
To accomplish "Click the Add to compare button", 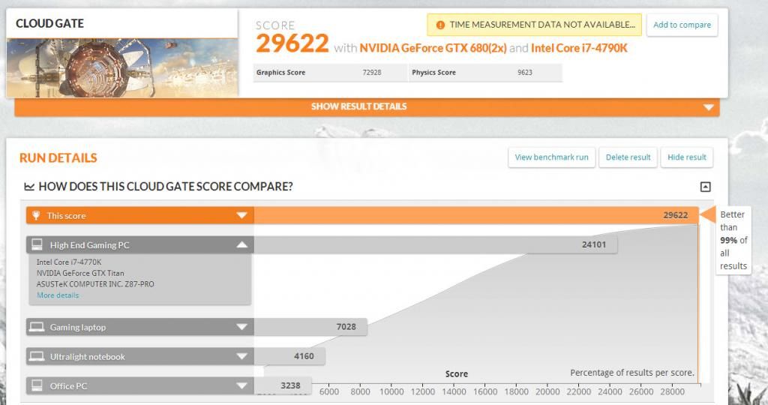I will click(x=682, y=25).
